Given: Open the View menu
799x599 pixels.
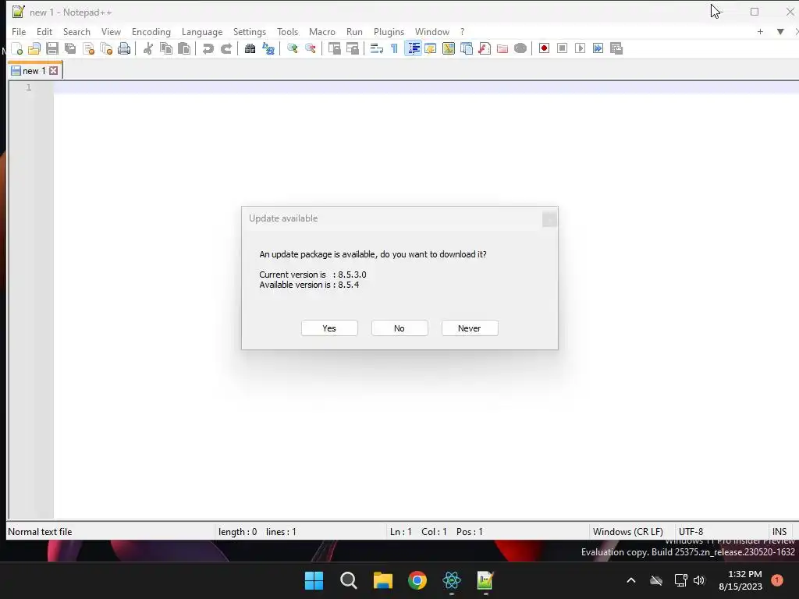Looking at the screenshot, I should (111, 31).
